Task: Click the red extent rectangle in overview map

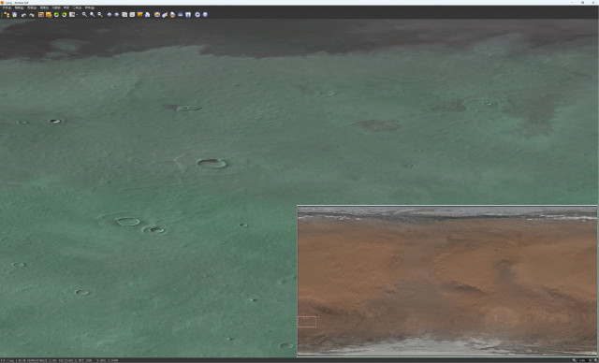Action: (307, 322)
